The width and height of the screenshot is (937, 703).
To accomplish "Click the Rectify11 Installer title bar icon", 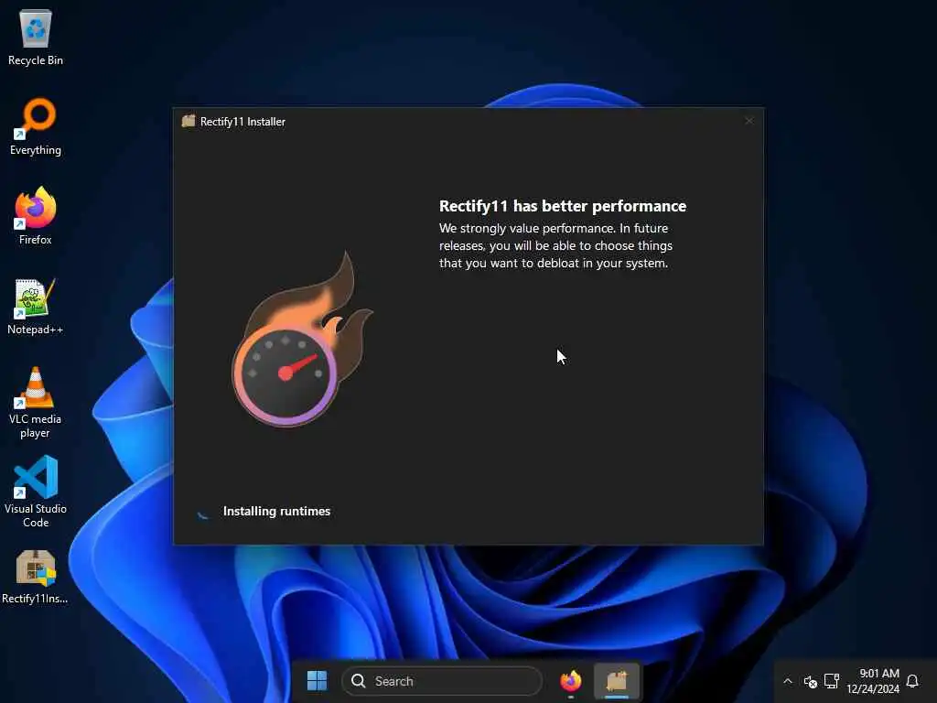I will [188, 121].
